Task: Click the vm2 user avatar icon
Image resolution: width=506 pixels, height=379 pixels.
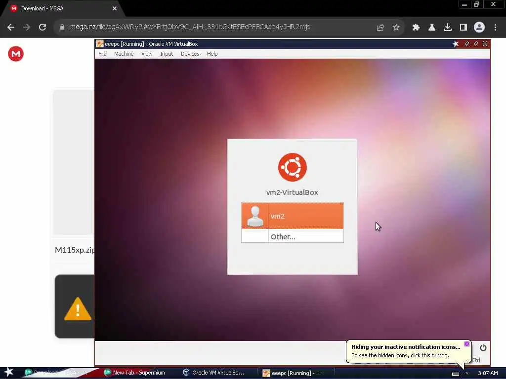Action: click(x=255, y=216)
